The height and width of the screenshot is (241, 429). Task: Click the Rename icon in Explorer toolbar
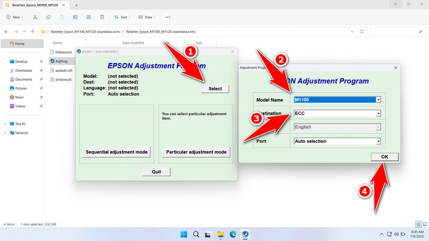75,17
